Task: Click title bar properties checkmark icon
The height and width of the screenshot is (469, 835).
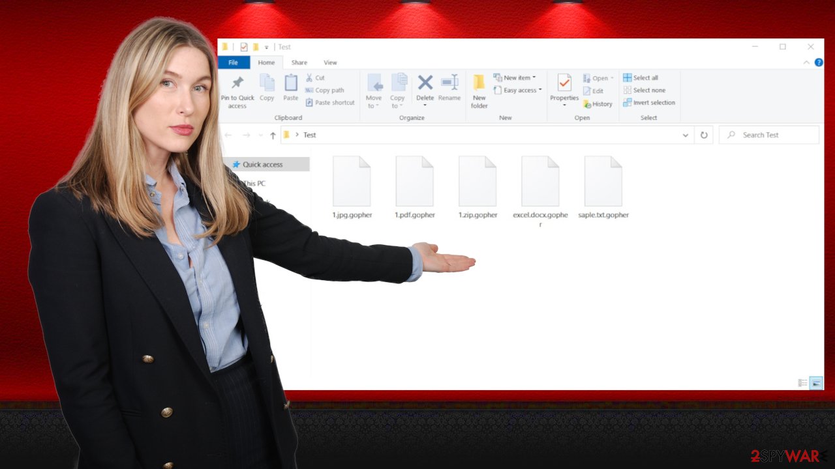Action: click(x=244, y=47)
